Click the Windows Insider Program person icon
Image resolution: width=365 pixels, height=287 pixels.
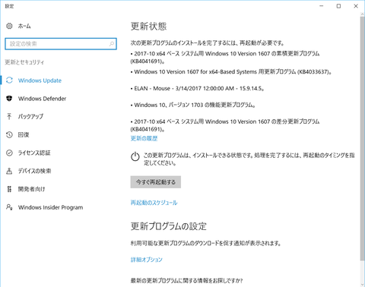pyautogui.click(x=9, y=207)
